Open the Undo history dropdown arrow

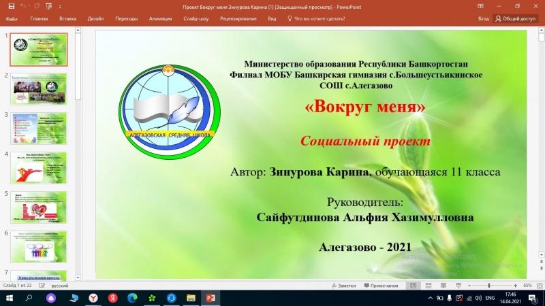(29, 6)
